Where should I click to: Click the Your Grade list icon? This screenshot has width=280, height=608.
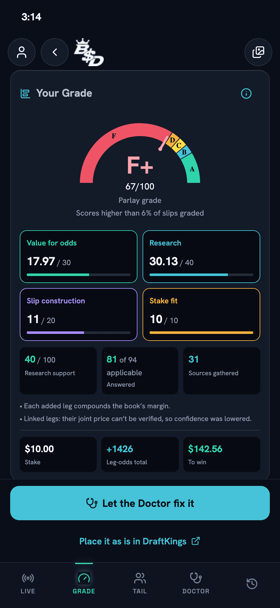point(25,93)
